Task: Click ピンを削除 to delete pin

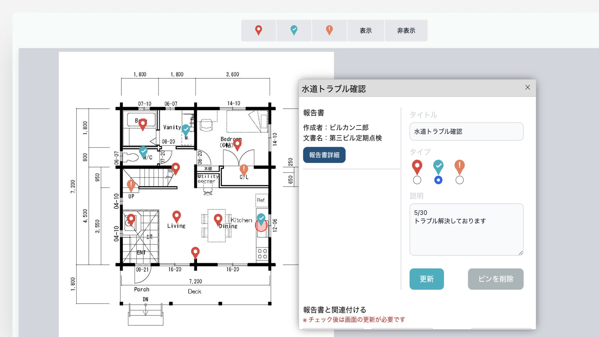Action: [495, 279]
